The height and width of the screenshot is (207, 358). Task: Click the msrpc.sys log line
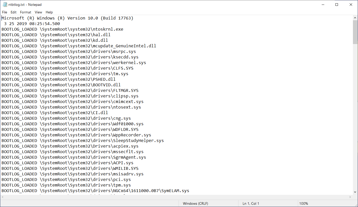tap(69, 52)
